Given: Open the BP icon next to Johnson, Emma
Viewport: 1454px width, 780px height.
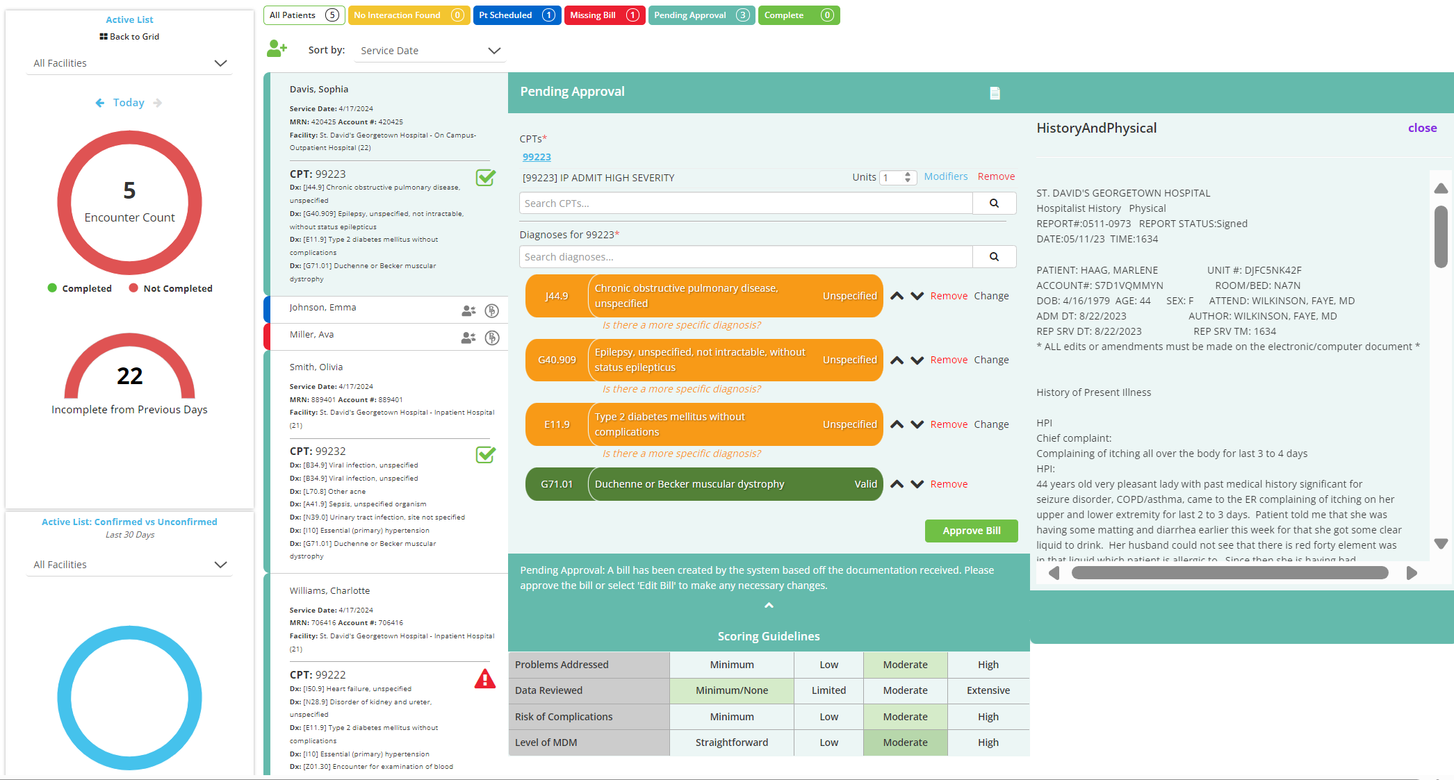Looking at the screenshot, I should point(492,310).
